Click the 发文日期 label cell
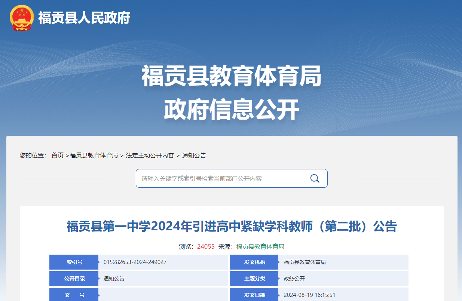 coord(254,295)
